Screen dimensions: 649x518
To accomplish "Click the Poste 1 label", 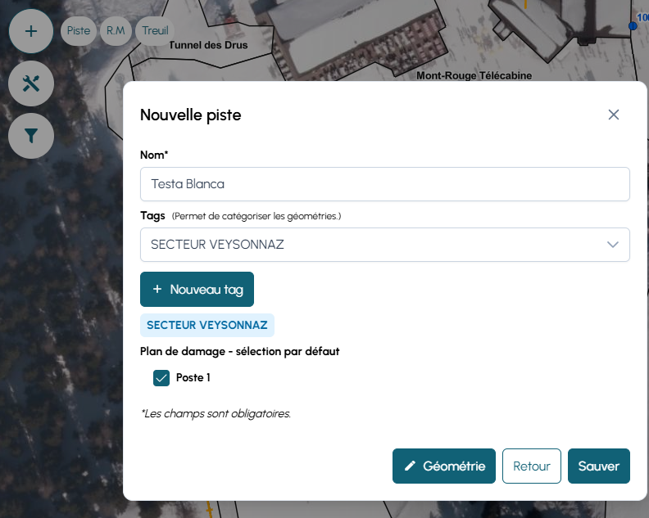I will click(x=193, y=378).
